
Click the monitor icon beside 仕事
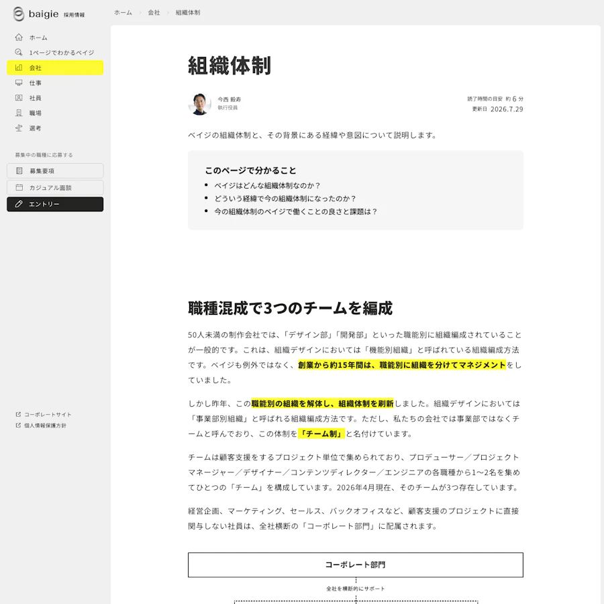point(19,83)
